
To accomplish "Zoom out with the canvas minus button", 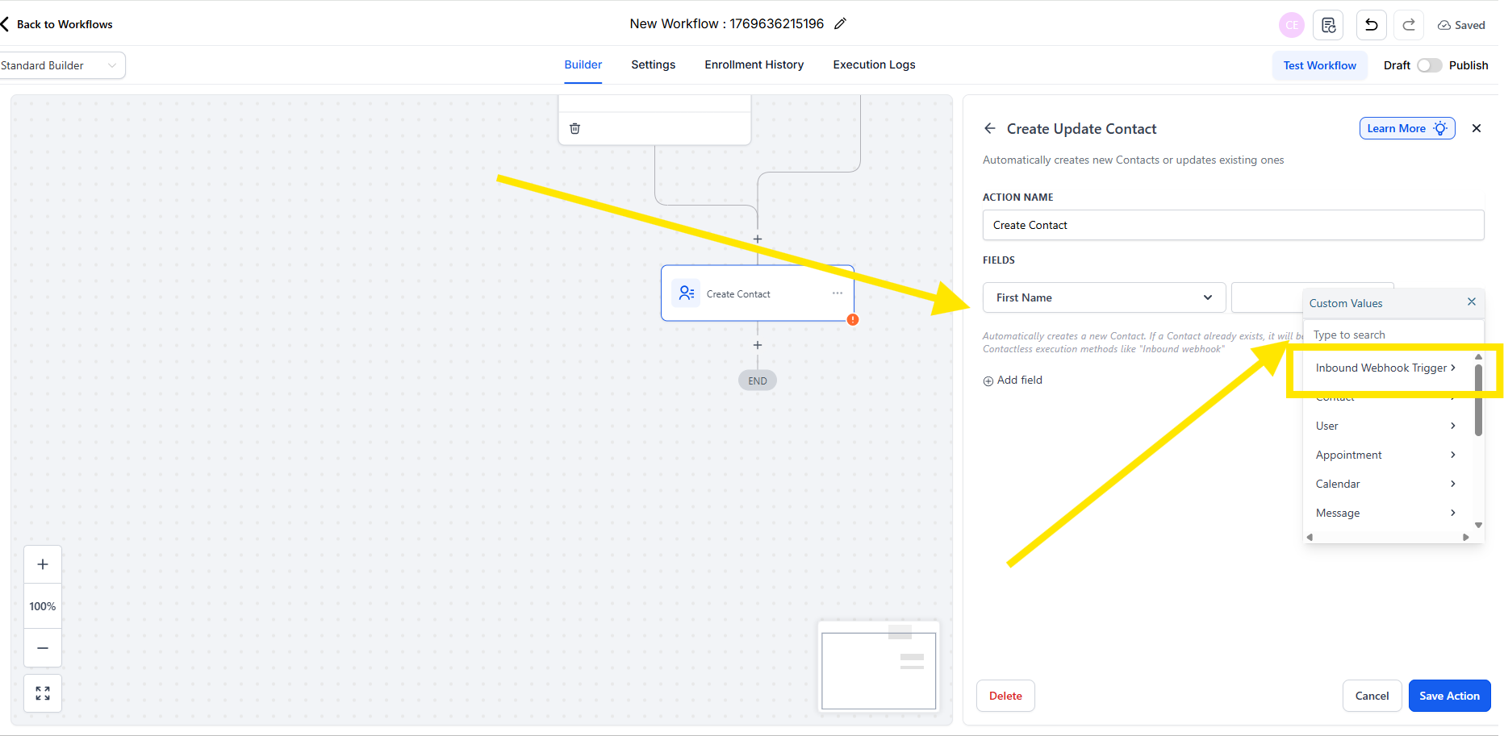I will [x=43, y=648].
